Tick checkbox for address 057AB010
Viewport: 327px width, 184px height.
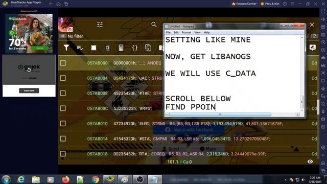coord(63,124)
